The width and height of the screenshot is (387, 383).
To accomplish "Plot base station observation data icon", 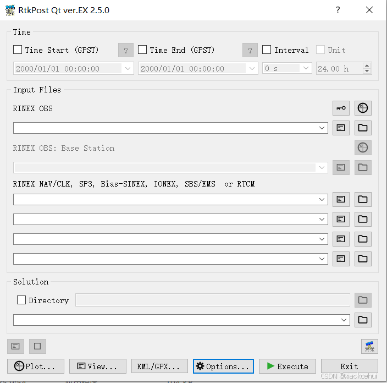I will pos(363,148).
